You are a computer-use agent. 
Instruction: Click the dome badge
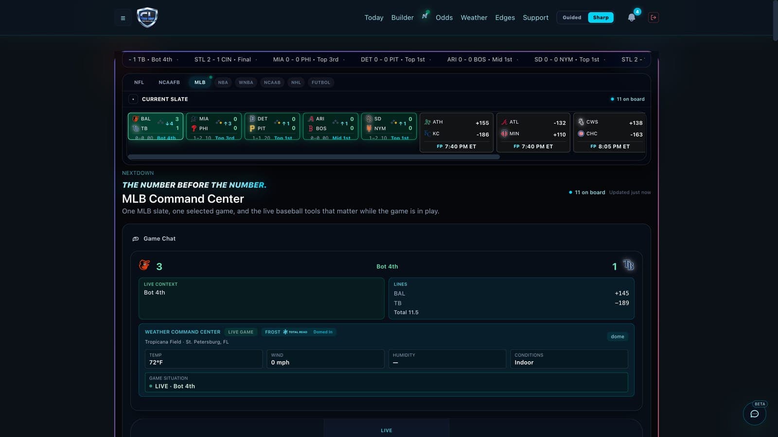click(618, 336)
